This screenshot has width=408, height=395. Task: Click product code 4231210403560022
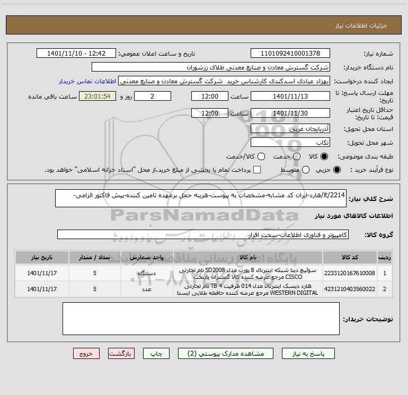tap(350, 289)
